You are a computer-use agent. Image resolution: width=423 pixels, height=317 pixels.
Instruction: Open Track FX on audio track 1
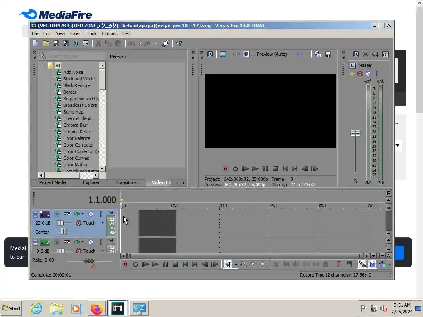coord(77,214)
